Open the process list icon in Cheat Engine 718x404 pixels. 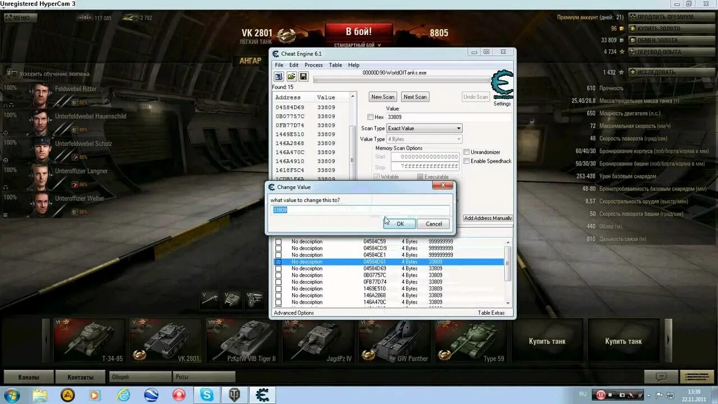click(279, 76)
